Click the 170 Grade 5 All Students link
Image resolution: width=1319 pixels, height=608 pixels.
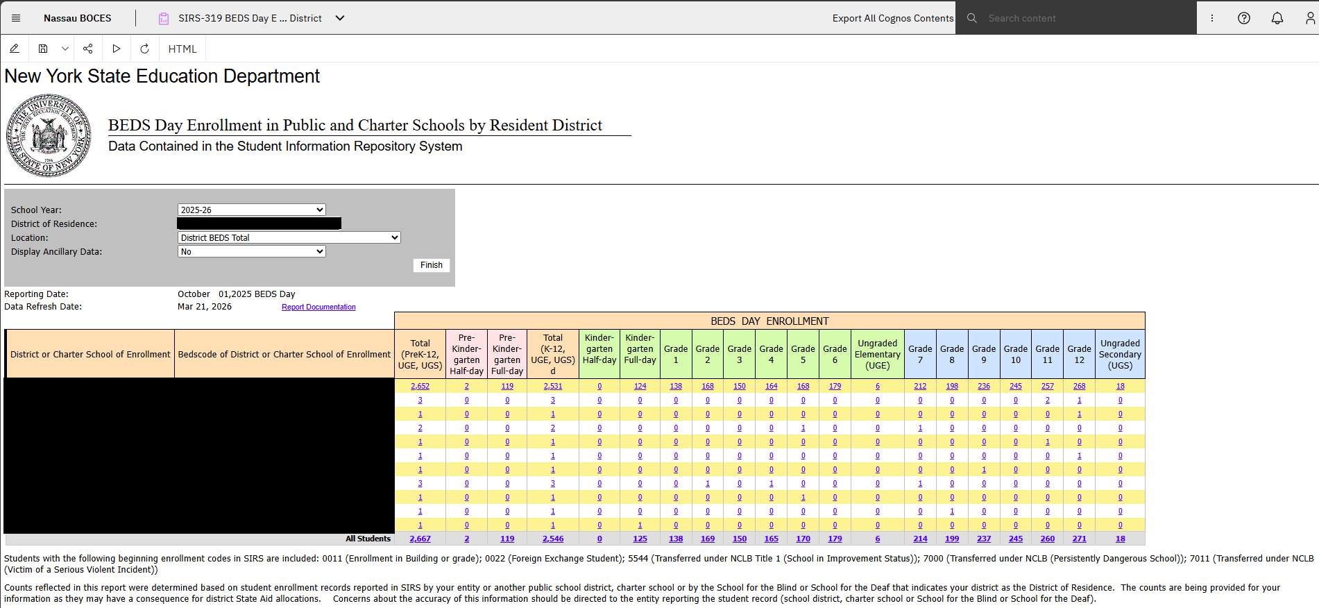[803, 539]
